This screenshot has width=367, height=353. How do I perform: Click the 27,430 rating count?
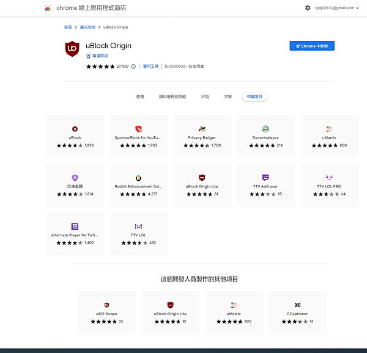point(122,67)
